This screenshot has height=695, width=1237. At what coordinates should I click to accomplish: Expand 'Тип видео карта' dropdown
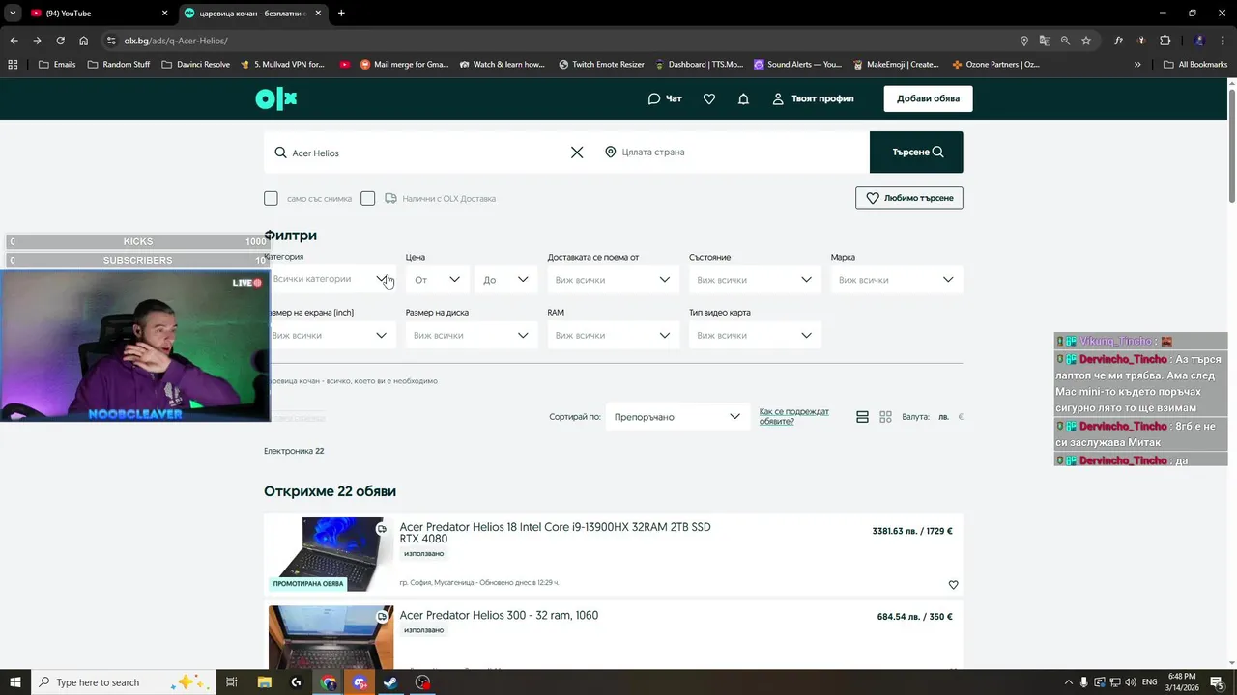(755, 335)
